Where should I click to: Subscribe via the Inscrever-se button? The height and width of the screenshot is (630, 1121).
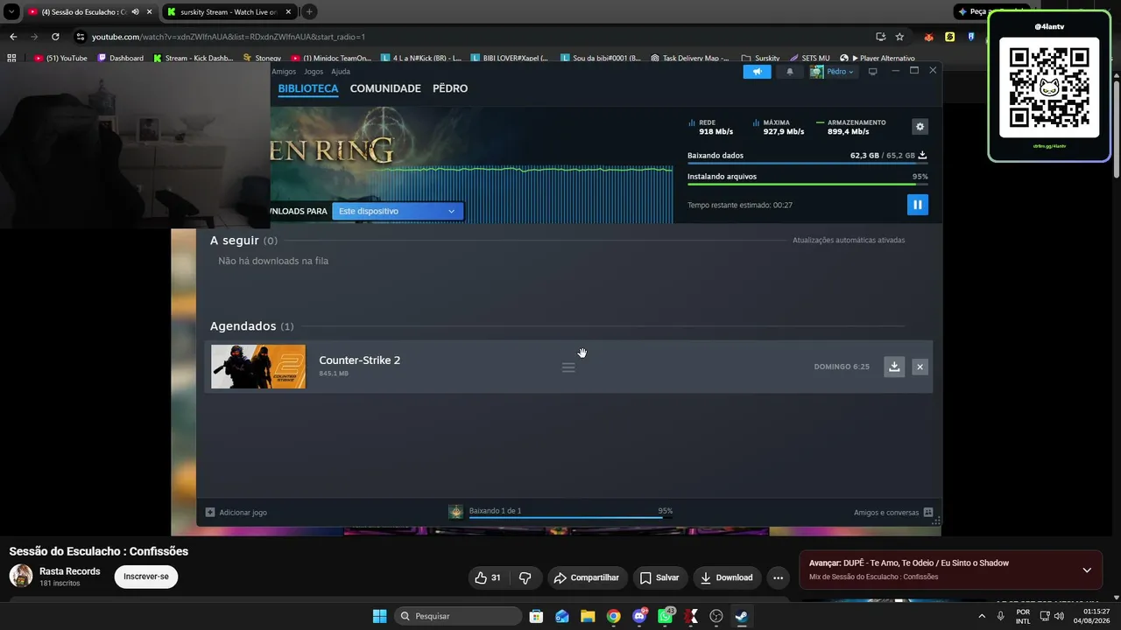click(x=146, y=577)
